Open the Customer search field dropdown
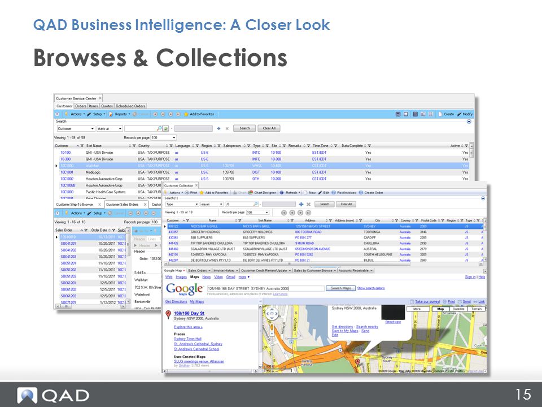 [92, 129]
